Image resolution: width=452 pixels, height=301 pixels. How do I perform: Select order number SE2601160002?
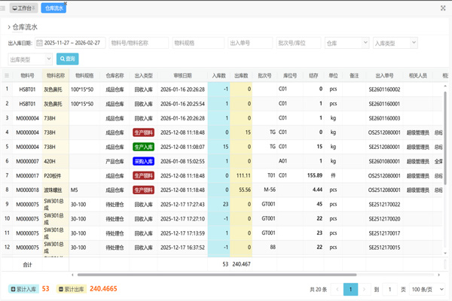click(384, 90)
